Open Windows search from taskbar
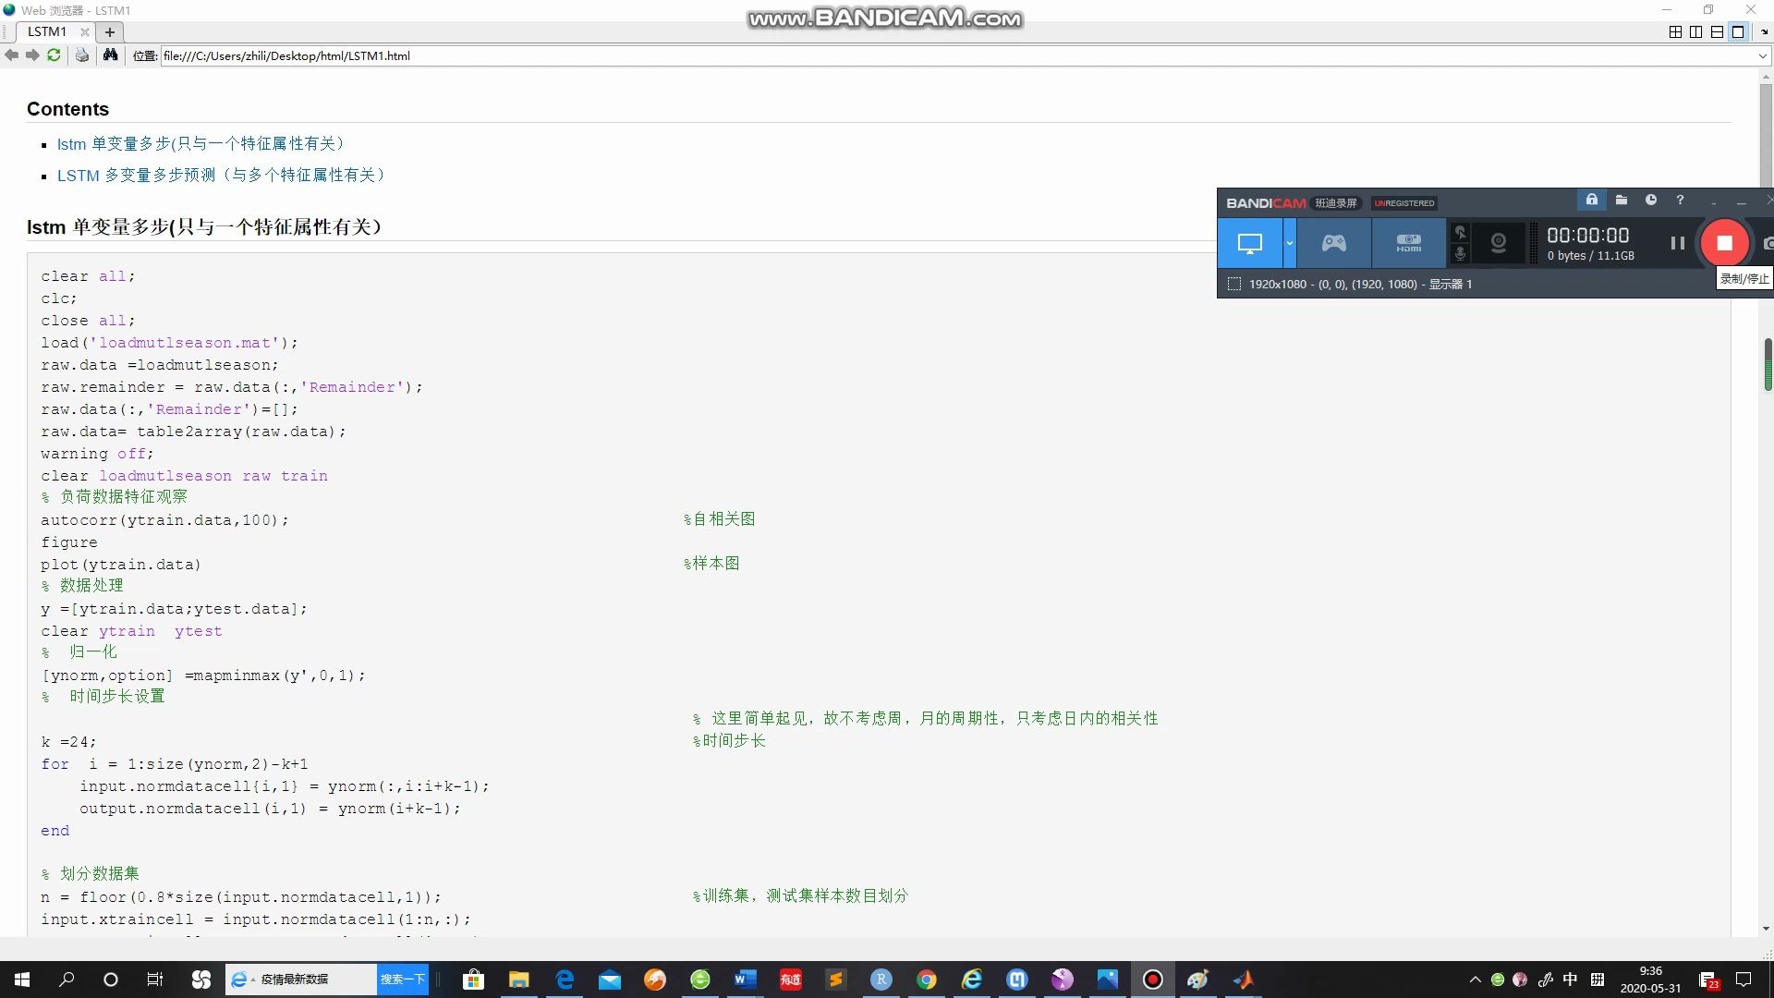The height and width of the screenshot is (998, 1774). click(67, 980)
